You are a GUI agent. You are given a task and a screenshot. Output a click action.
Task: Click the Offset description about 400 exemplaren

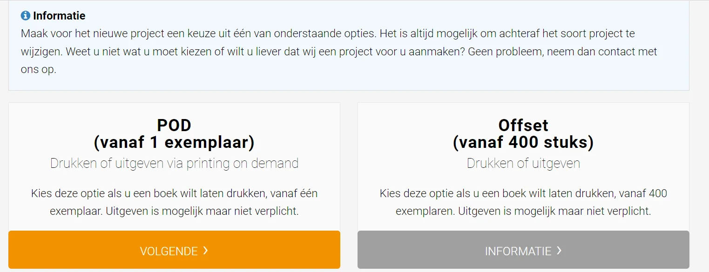[x=523, y=202]
